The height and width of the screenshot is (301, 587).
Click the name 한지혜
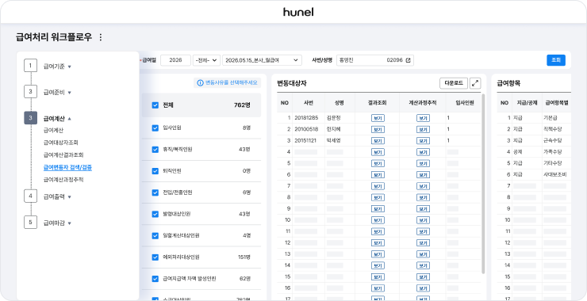334,129
